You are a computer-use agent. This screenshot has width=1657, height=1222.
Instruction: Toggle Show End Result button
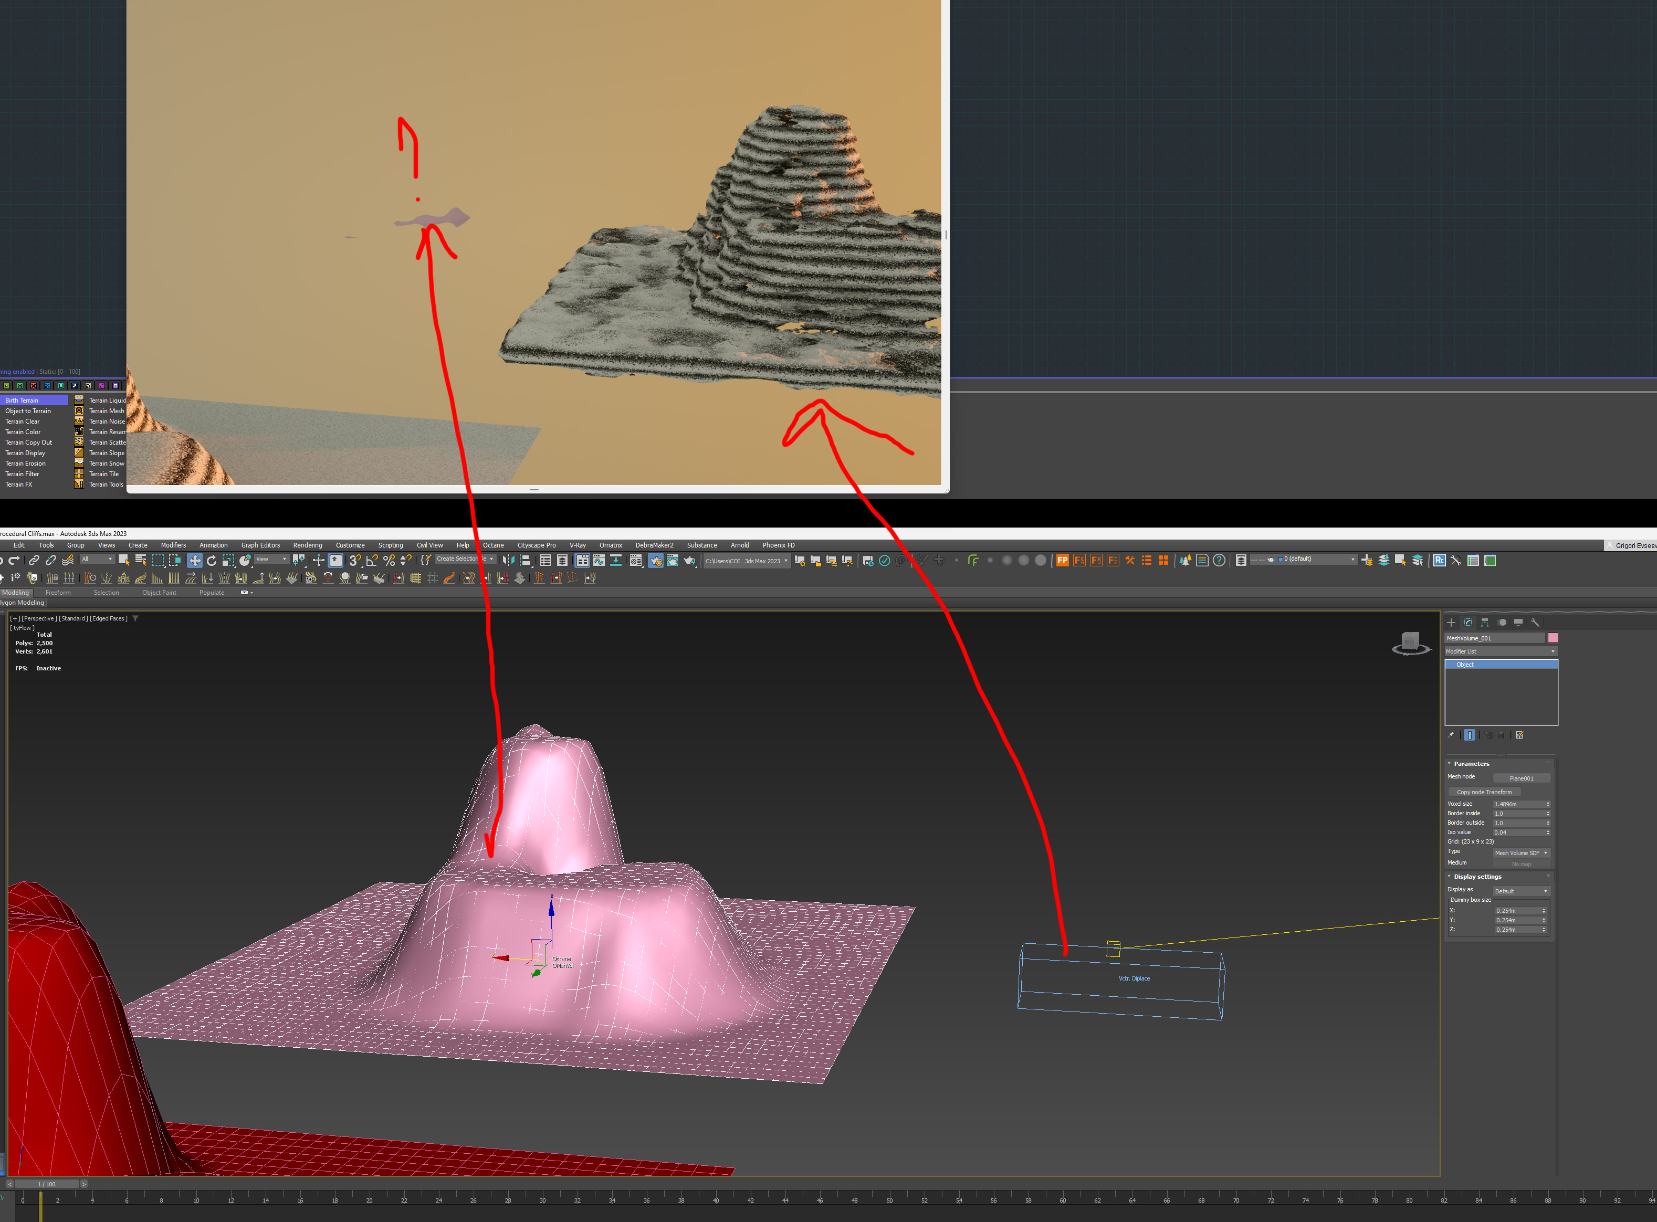1470,735
